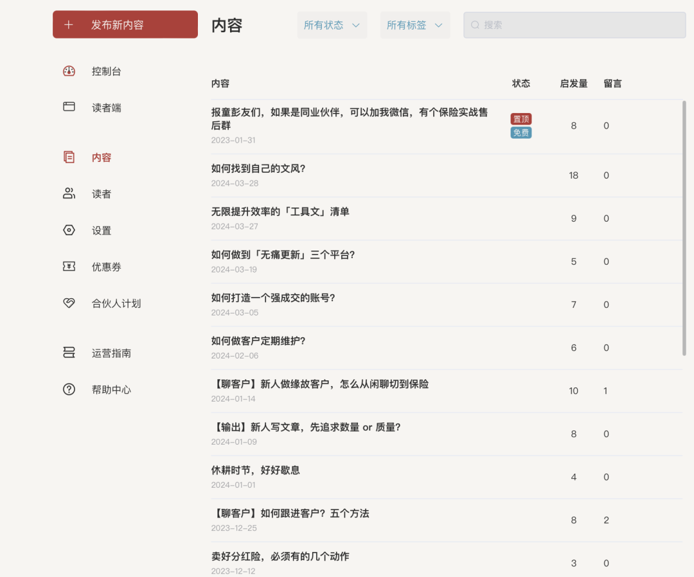Image resolution: width=694 pixels, height=577 pixels.
Task: Open 读者 menu item
Action: pyautogui.click(x=102, y=194)
